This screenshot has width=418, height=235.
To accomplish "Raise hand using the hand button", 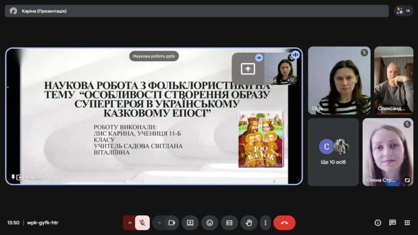I will pos(249,223).
